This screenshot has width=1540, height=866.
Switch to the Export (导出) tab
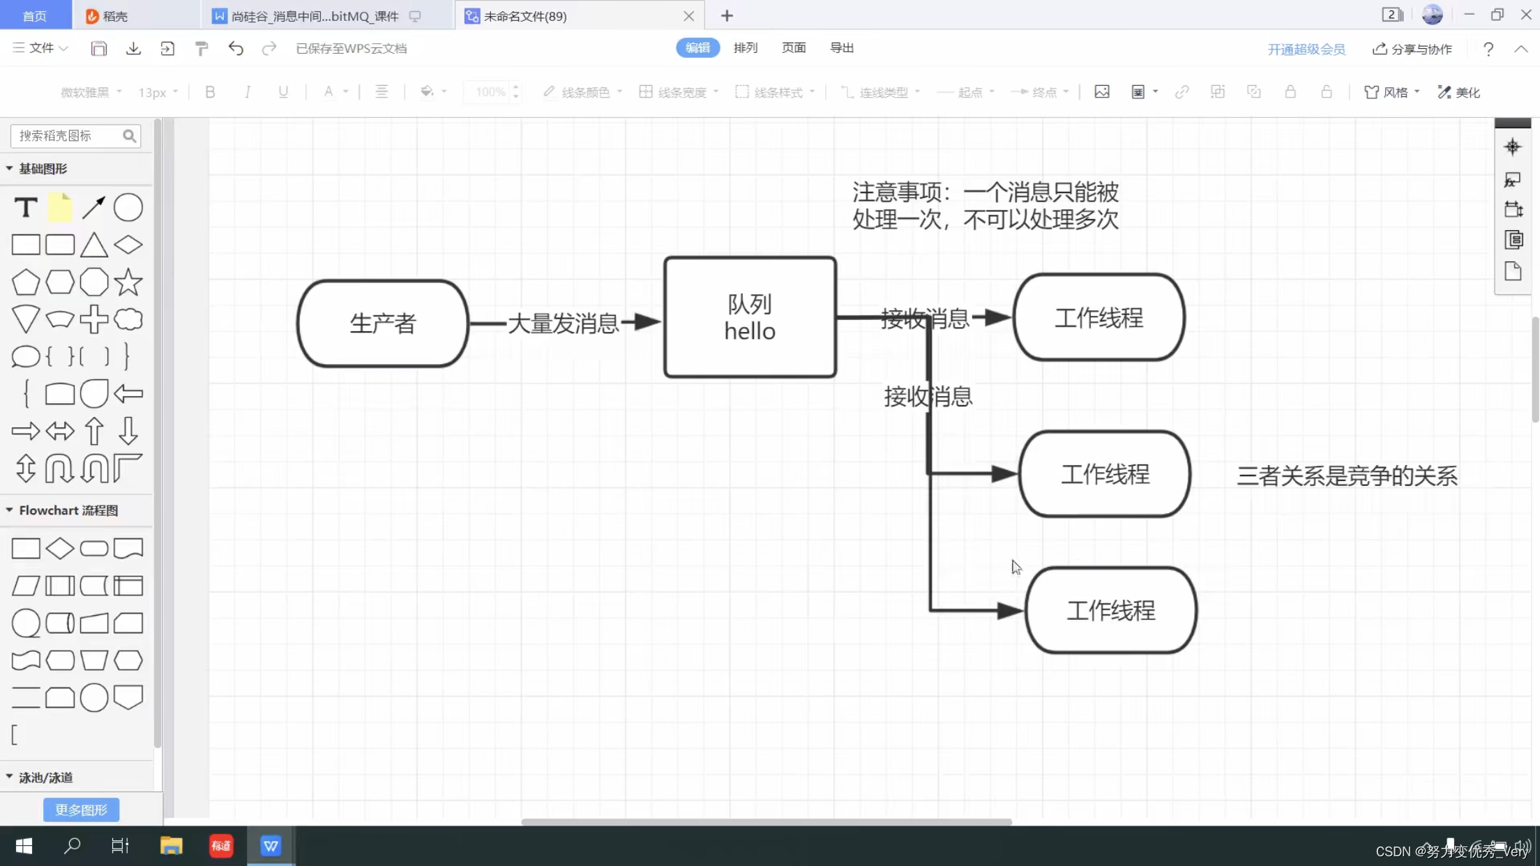pyautogui.click(x=842, y=48)
